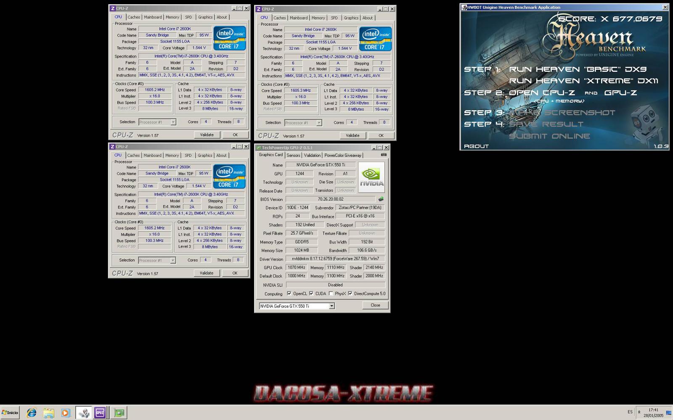Click OK in upper-left CPU-Z window
The image size is (673, 420).
click(235, 135)
